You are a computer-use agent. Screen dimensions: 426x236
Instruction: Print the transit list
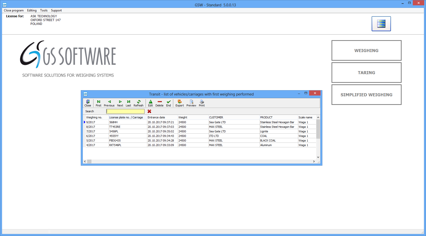pyautogui.click(x=202, y=103)
